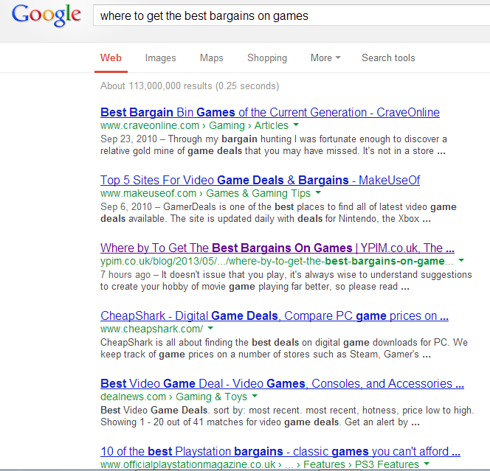The width and height of the screenshot is (490, 471).
Task: Click the 'Sep 6, 2010' snippet text
Action: 126,206
